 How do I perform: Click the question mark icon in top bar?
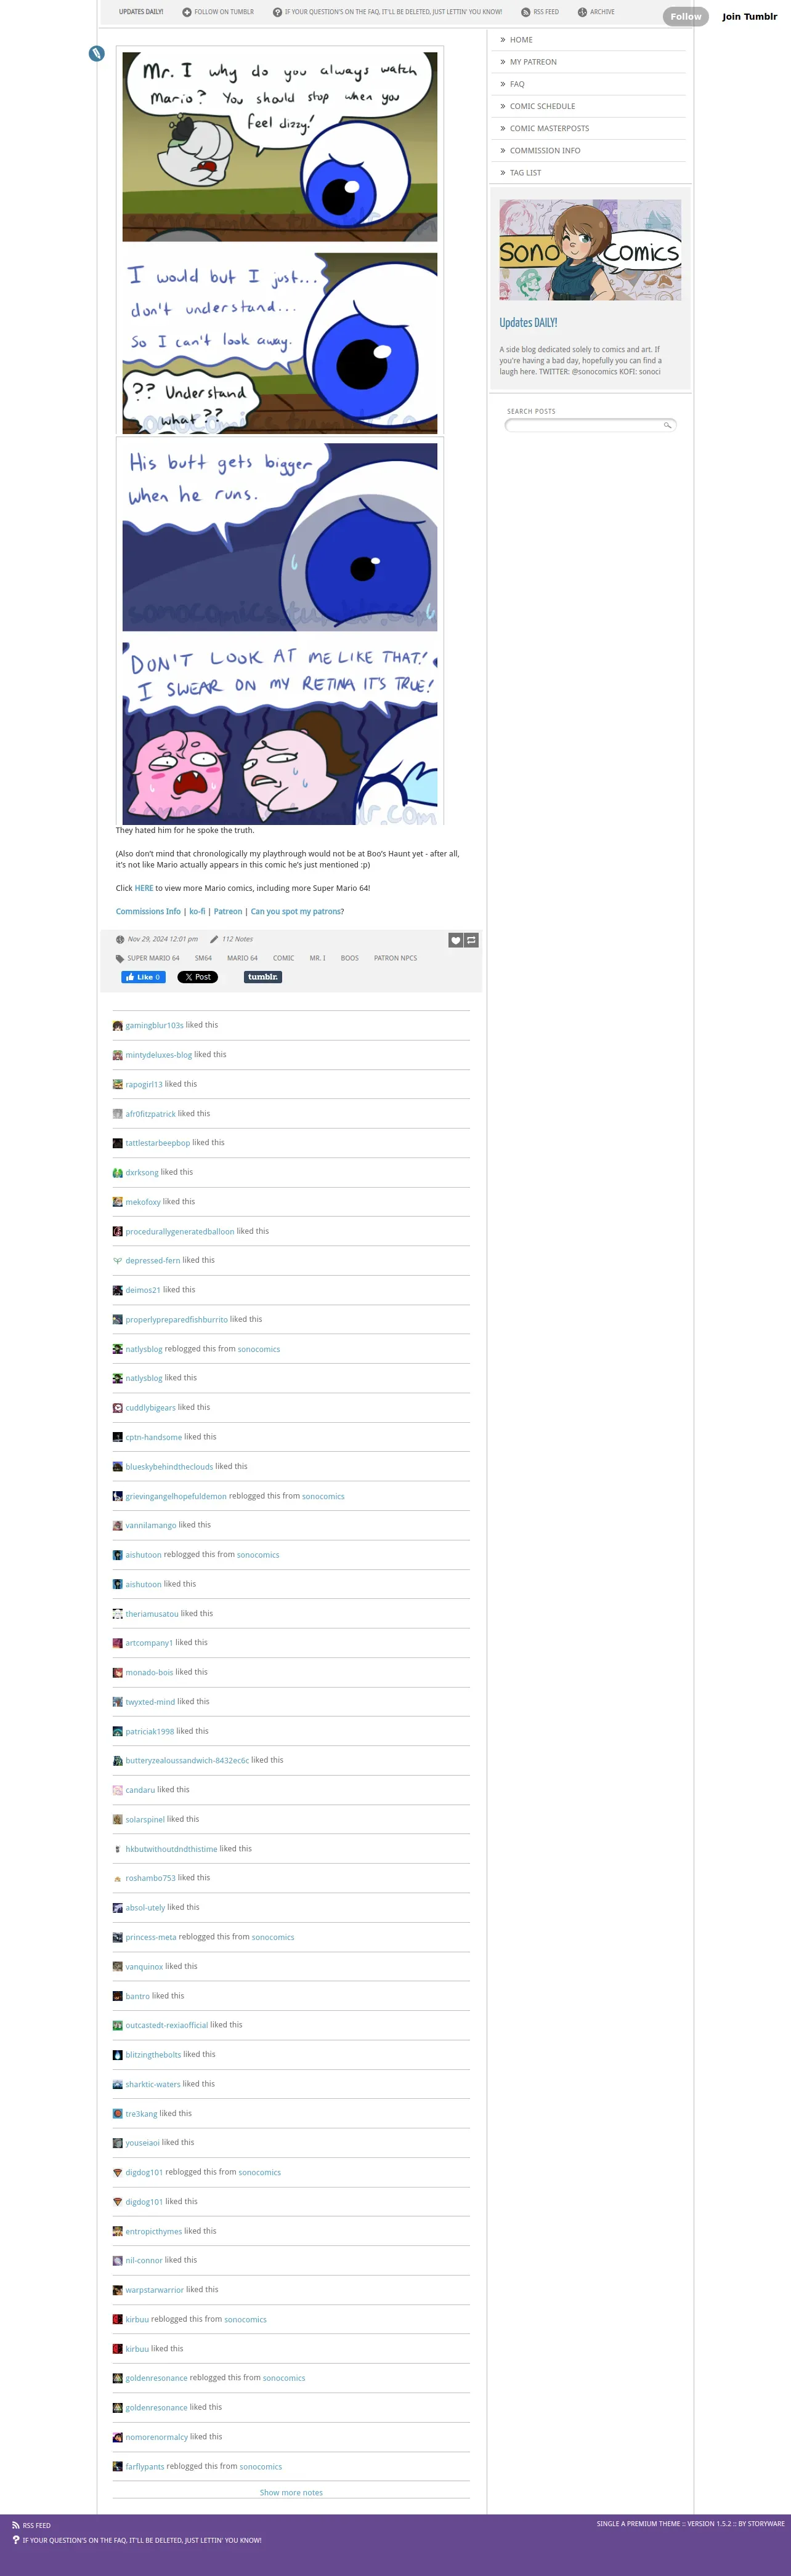tap(277, 12)
